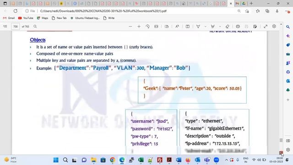This screenshot has width=293, height=165.
Task: Show hidden system tray icons
Action: click(x=226, y=160)
